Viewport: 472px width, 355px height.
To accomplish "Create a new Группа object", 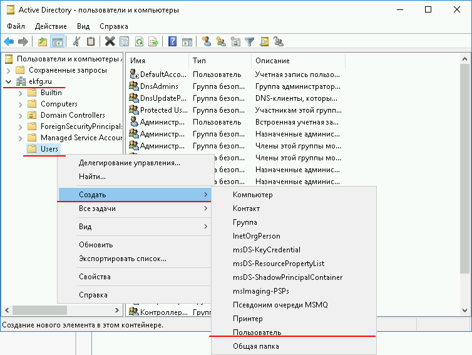I will pos(294,222).
